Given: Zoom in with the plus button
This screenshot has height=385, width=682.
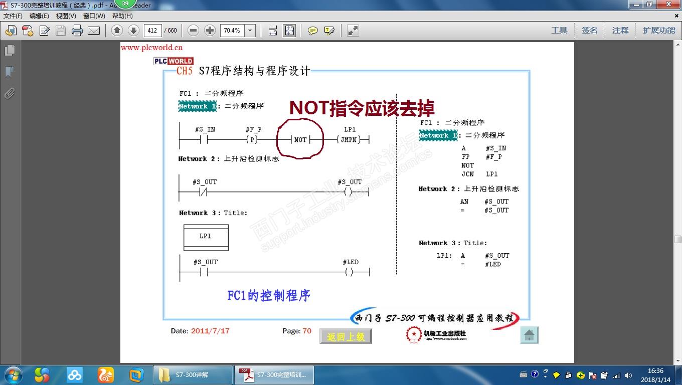Looking at the screenshot, I should tap(210, 31).
